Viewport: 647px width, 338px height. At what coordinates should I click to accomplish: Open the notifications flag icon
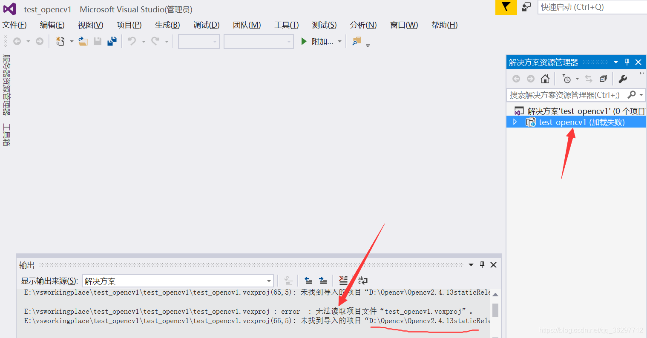[506, 7]
